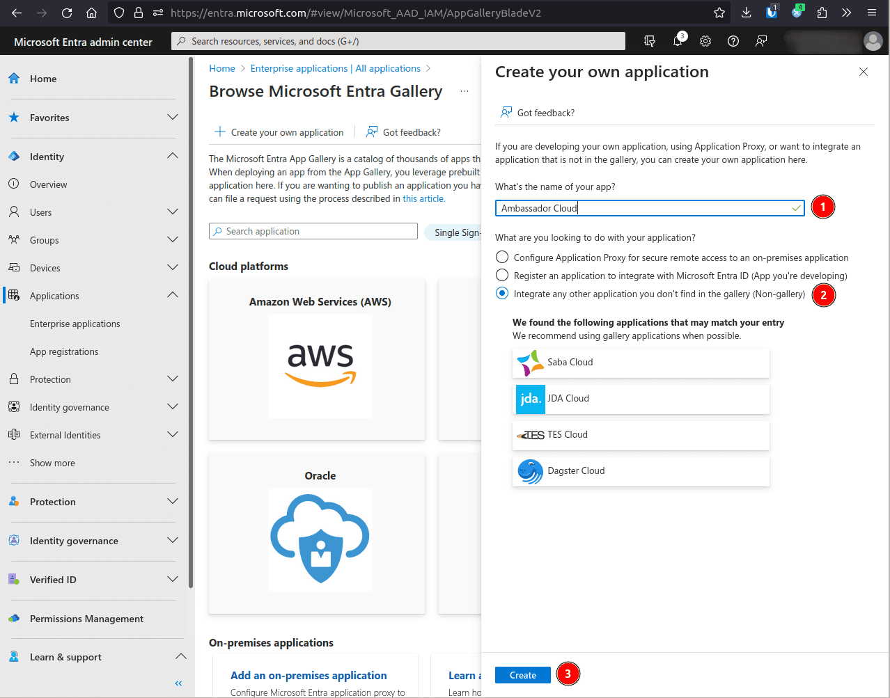This screenshot has width=890, height=698.
Task: Open the help question mark icon
Action: (733, 41)
